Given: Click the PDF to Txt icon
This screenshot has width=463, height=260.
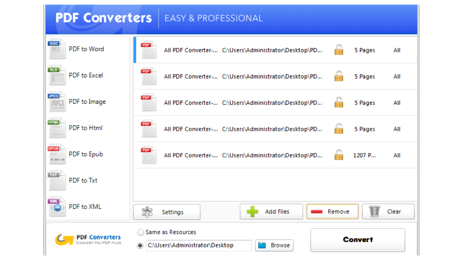Looking at the screenshot, I should 57,181.
